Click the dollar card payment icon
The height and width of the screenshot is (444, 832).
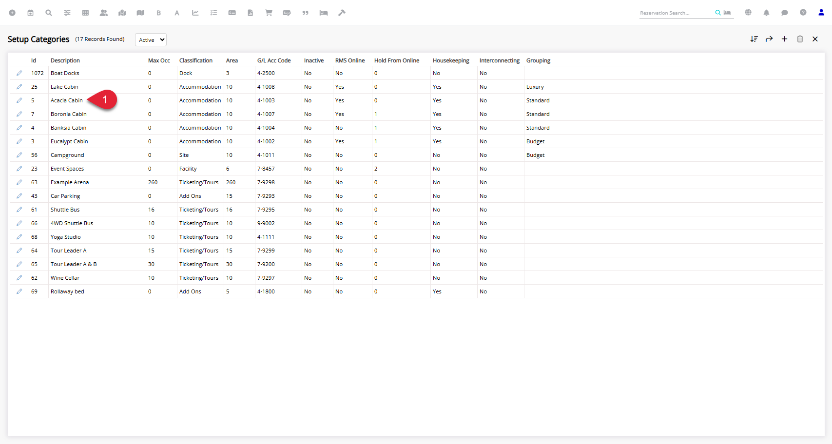pyautogui.click(x=232, y=13)
